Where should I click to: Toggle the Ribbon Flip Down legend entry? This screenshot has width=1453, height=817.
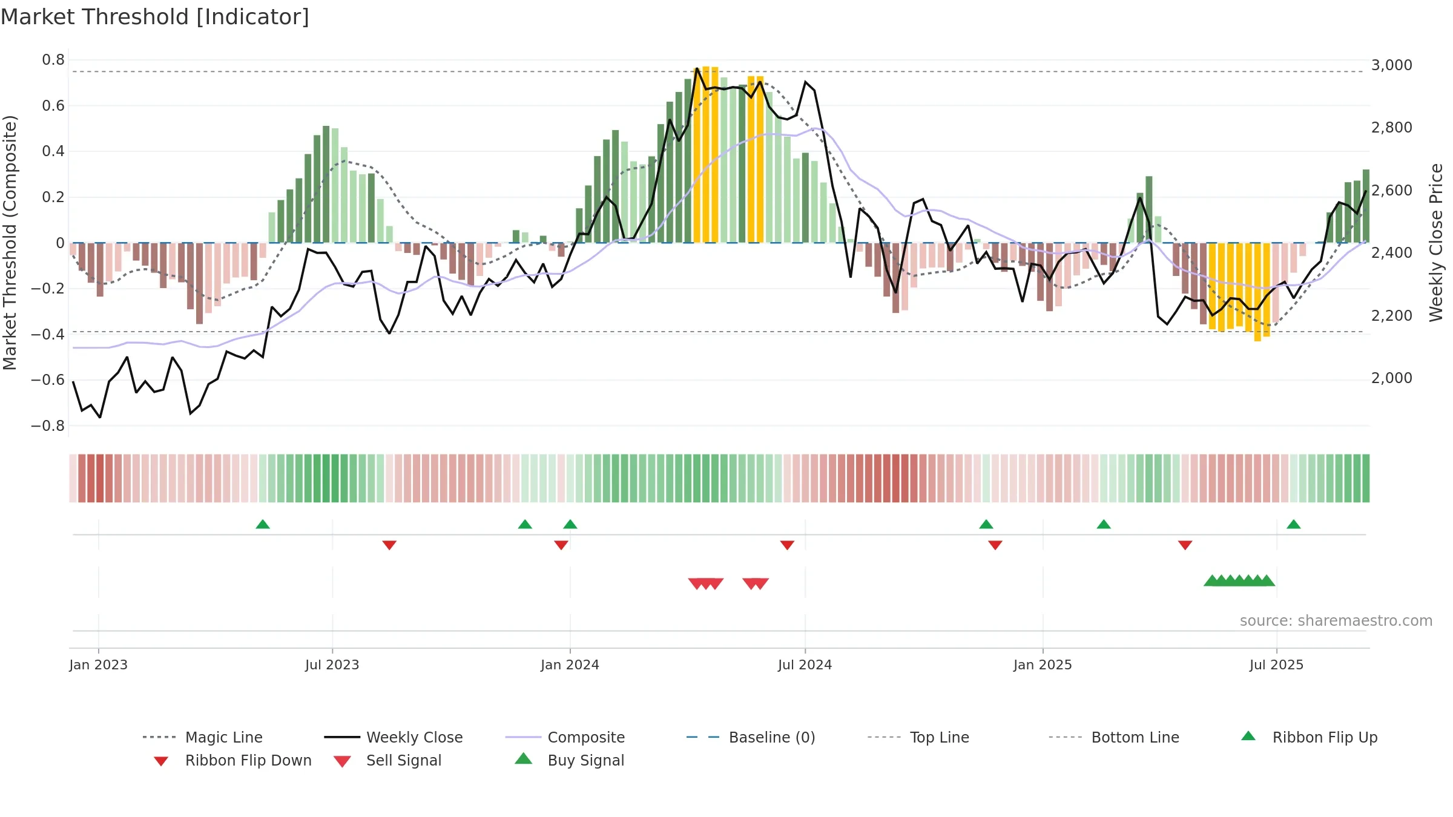tap(233, 760)
